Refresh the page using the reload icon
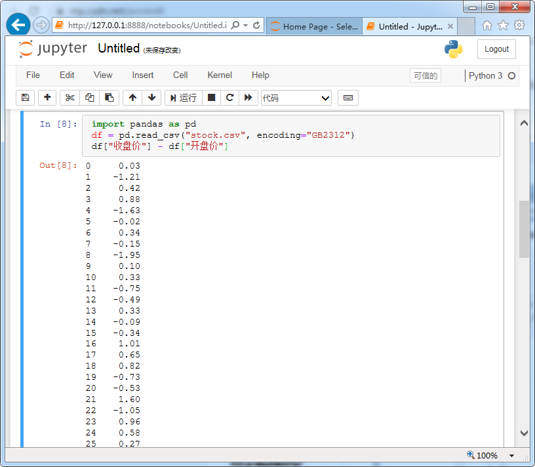This screenshot has height=467, width=535. pyautogui.click(x=256, y=25)
